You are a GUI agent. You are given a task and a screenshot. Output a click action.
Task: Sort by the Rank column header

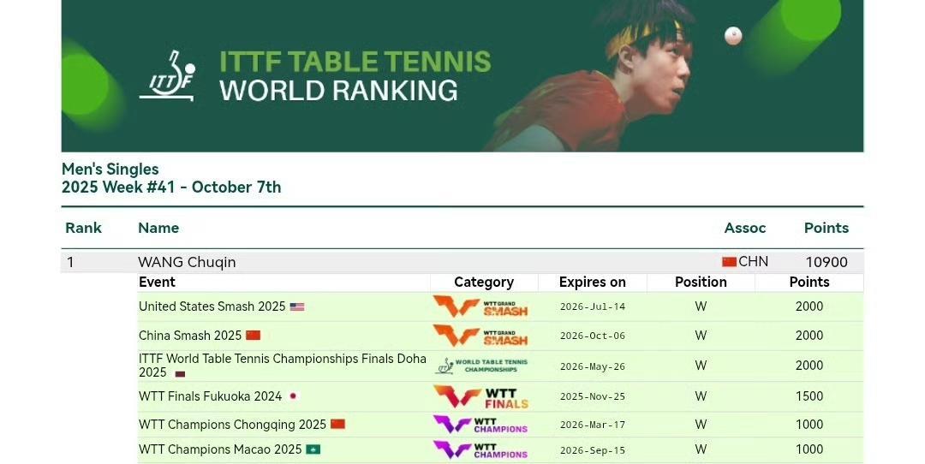[83, 228]
